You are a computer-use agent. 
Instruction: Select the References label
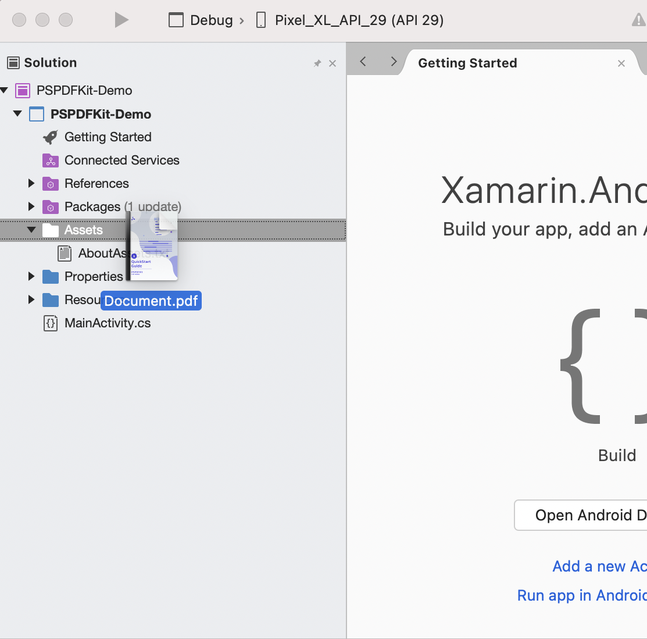pos(96,183)
